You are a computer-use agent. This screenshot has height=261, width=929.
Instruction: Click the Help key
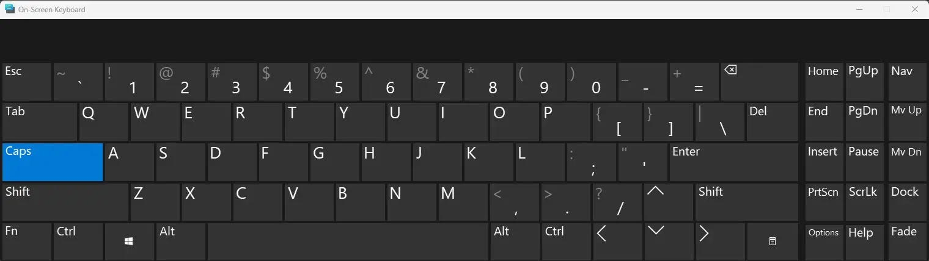click(x=864, y=241)
